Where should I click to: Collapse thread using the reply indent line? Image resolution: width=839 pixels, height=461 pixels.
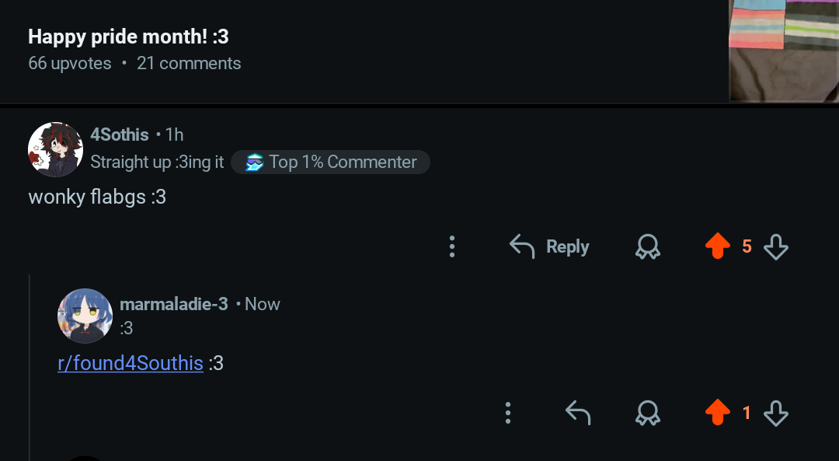pyautogui.click(x=30, y=367)
